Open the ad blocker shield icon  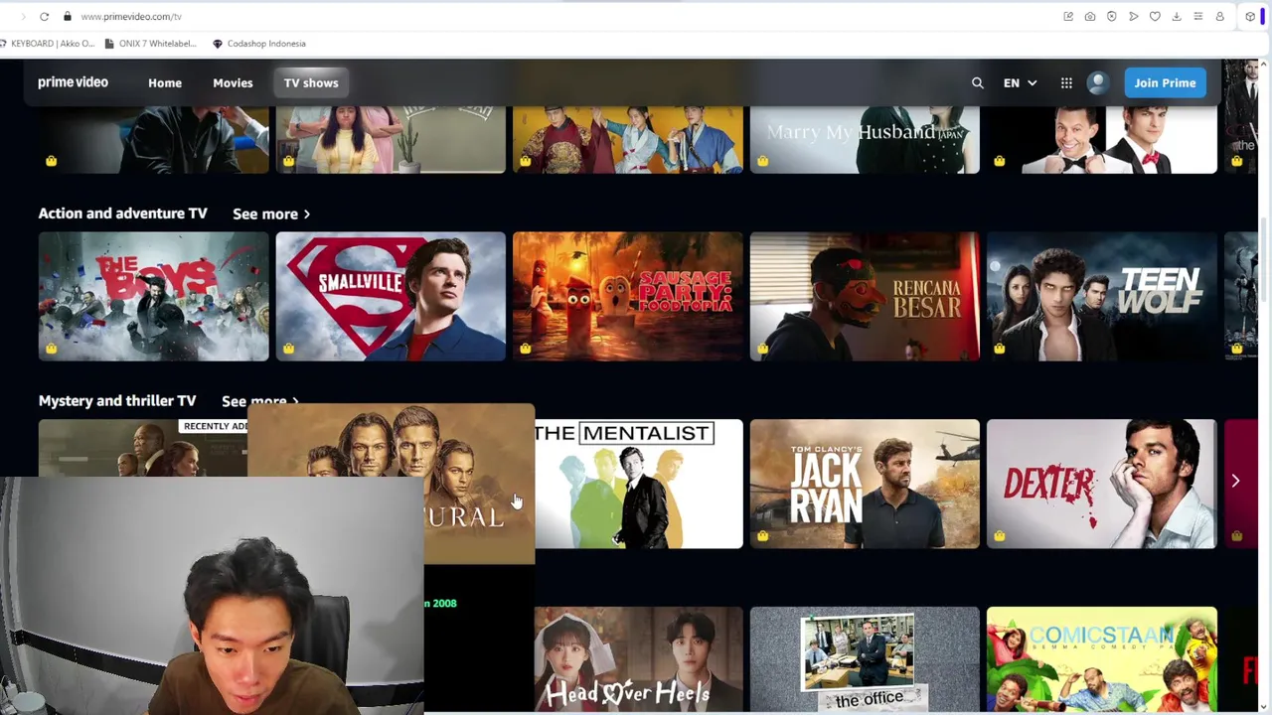pos(1111,16)
